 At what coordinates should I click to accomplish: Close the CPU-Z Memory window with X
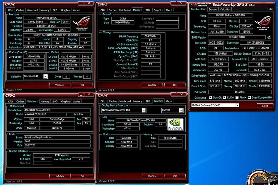(181, 3)
